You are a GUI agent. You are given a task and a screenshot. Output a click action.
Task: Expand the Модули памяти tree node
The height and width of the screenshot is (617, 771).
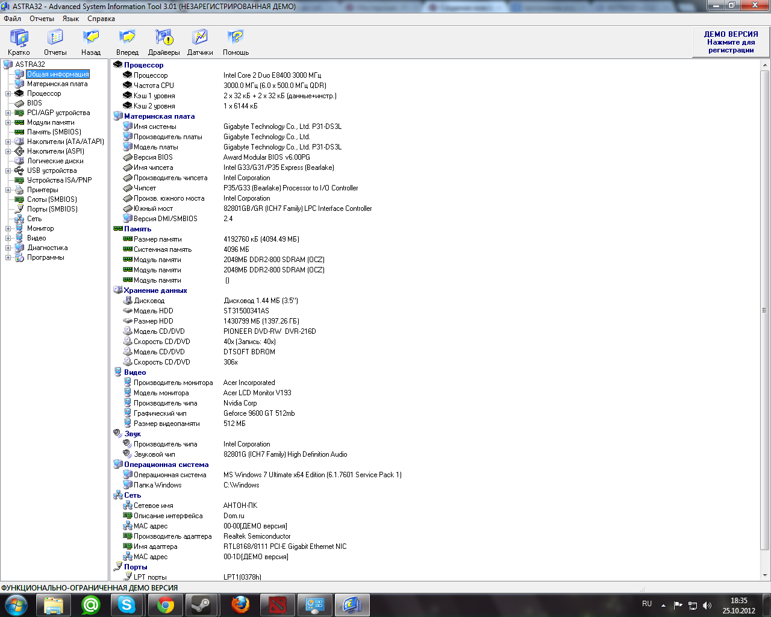pyautogui.click(x=8, y=122)
